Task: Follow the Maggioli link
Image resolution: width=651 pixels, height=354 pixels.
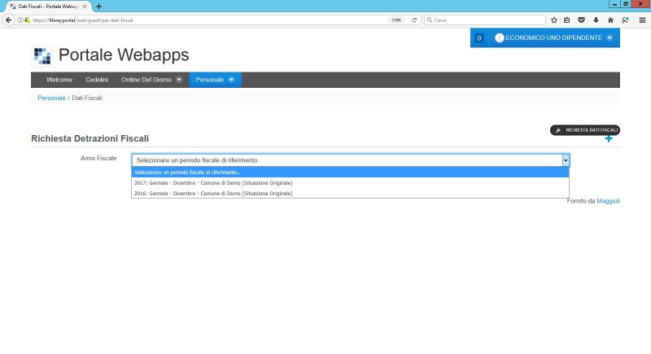Action: point(608,200)
